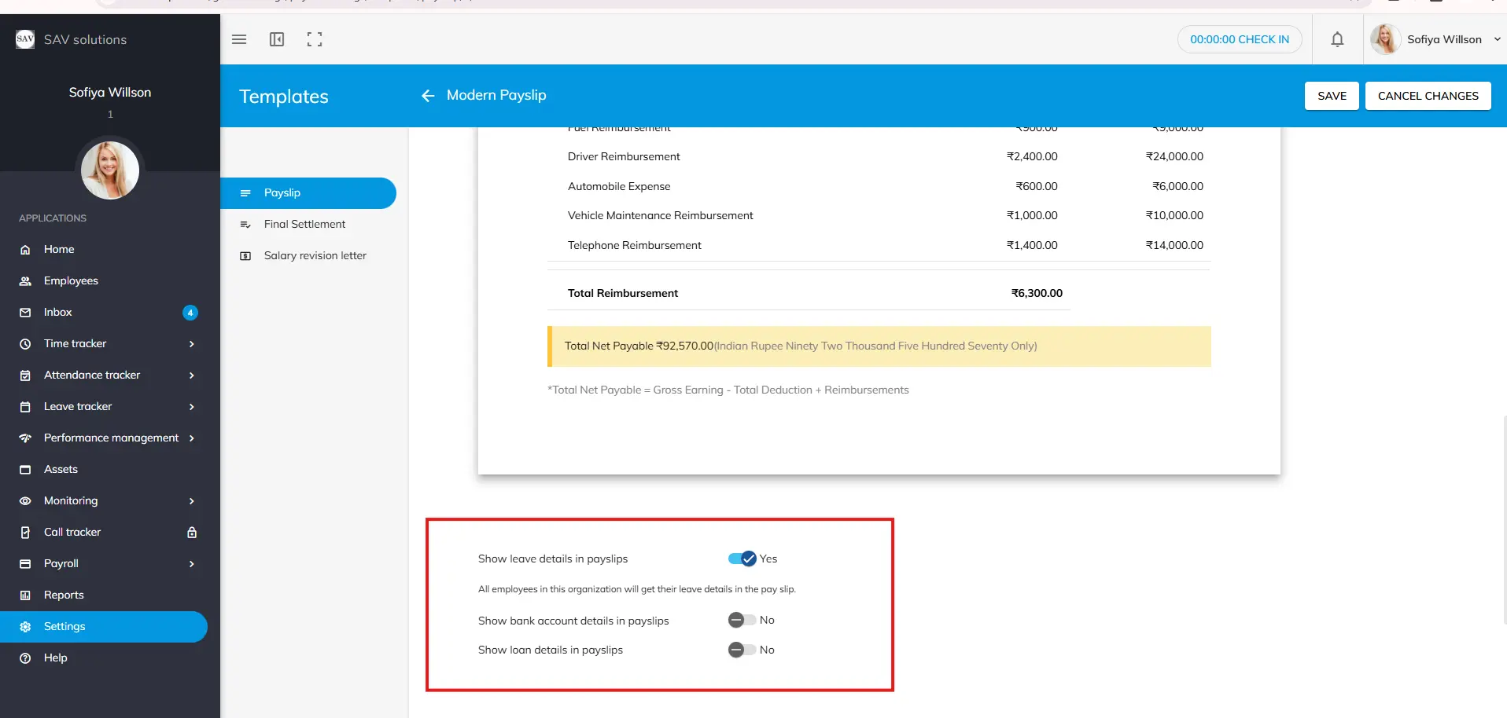1507x718 pixels.
Task: Disable Show leave details in payslips toggle
Action: tap(742, 559)
